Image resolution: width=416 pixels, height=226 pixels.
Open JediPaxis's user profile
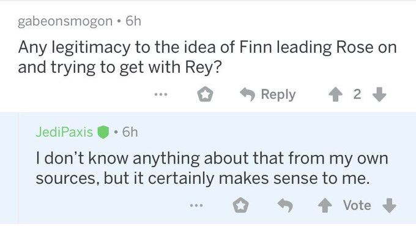pos(64,132)
